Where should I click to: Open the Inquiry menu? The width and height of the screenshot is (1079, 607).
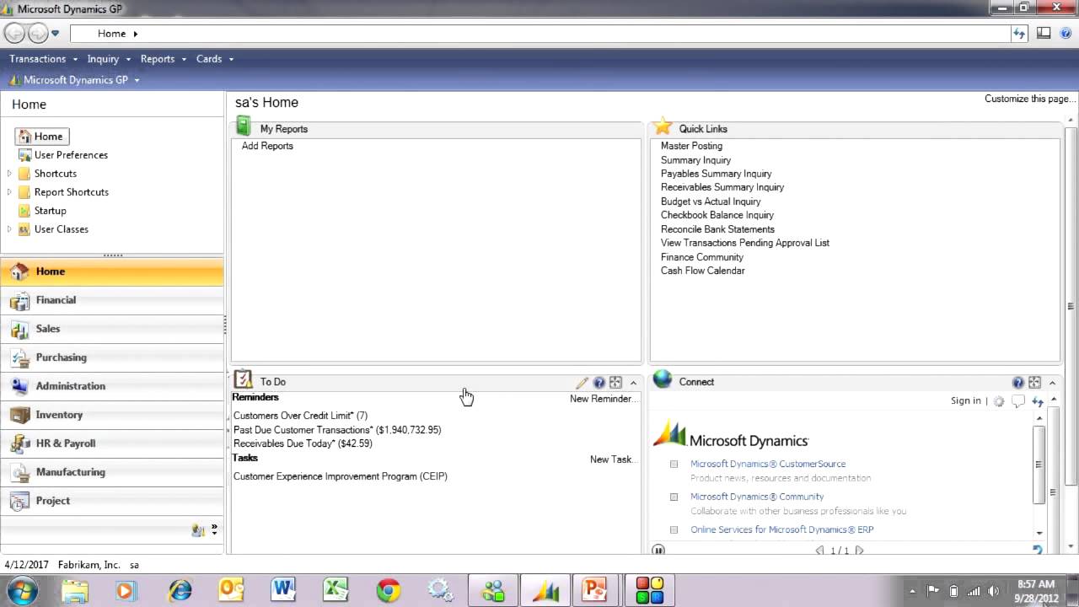point(109,59)
